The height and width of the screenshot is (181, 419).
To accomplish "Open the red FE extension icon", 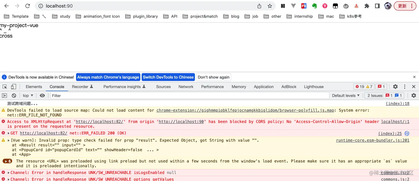I will [304, 6].
